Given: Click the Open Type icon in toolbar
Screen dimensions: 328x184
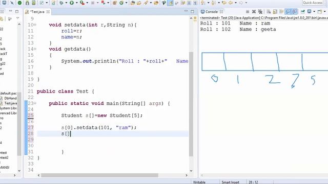Looking at the screenshot, I should (x=133, y=3).
